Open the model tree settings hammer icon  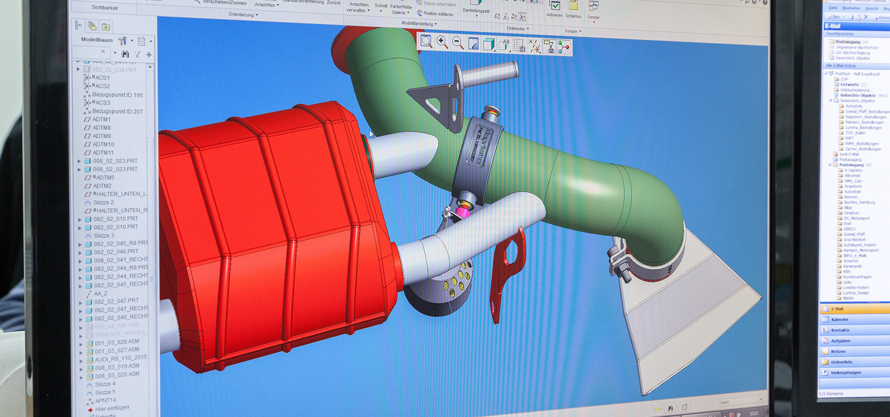[x=122, y=41]
